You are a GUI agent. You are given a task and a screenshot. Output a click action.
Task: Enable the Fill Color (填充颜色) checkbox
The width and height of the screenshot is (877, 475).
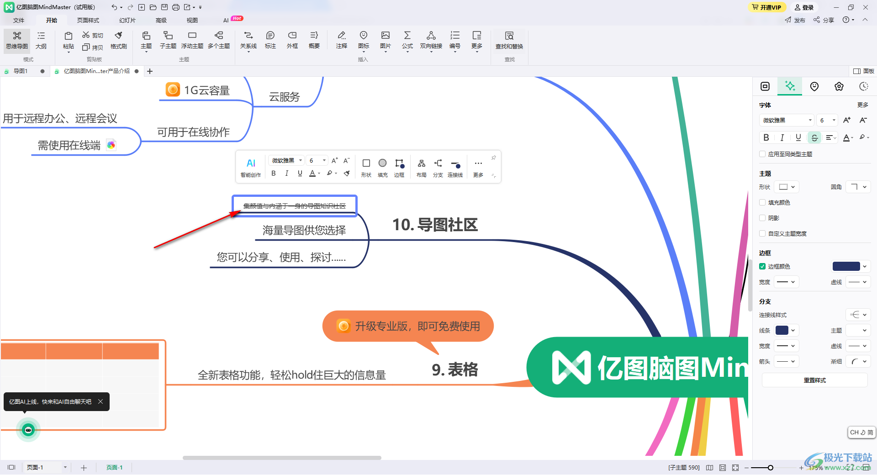[x=762, y=202]
